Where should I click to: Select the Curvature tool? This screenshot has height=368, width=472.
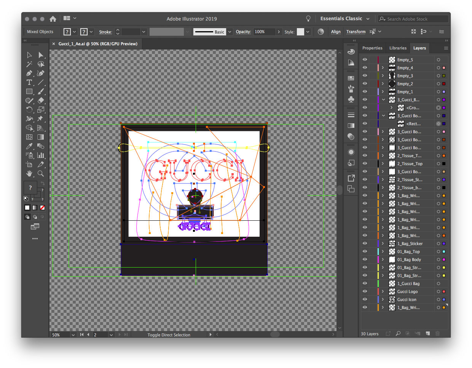(x=41, y=73)
